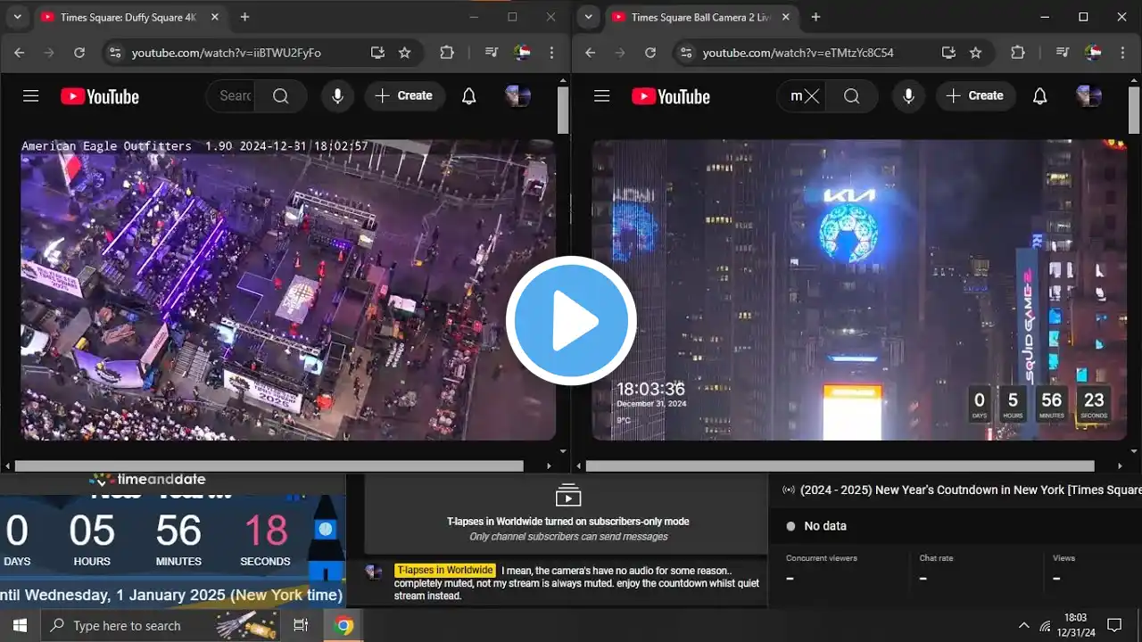Clear the search text with X icon
Screen dimensions: 1142x642
(811, 96)
